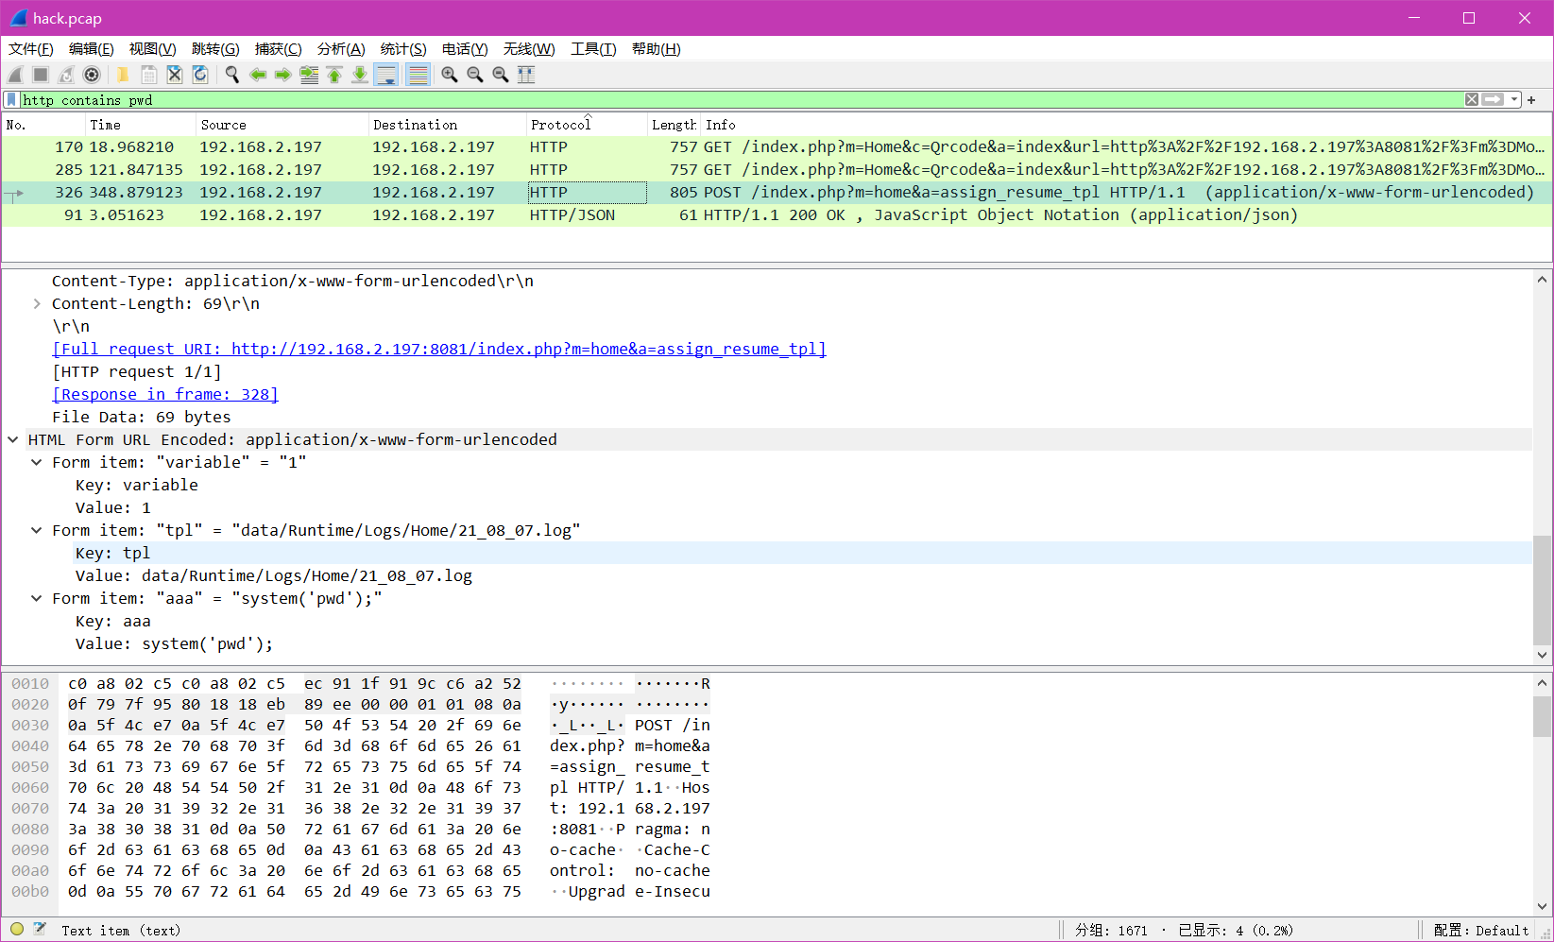Screen dimensions: 1554x942
Task: Sort by the Time column header
Action: [140, 125]
